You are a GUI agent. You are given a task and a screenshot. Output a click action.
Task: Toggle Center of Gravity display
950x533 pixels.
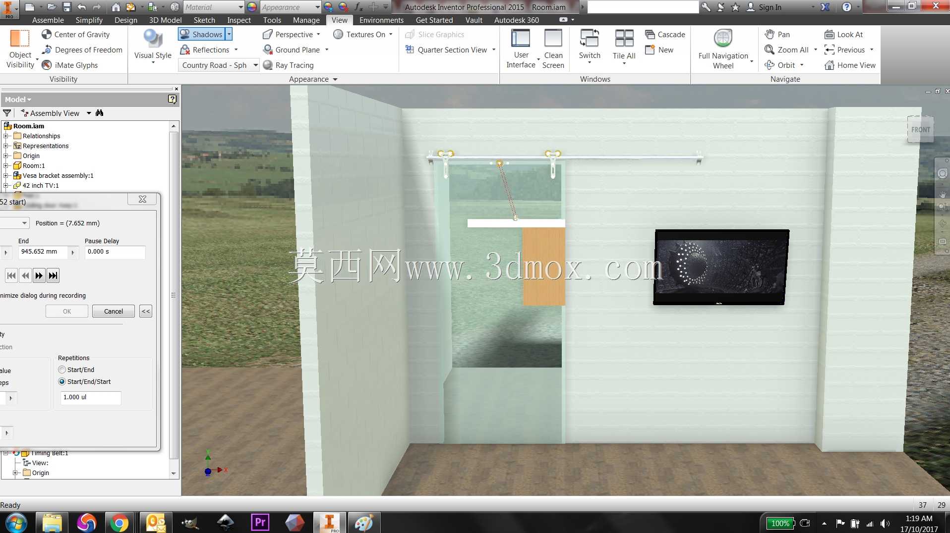76,34
